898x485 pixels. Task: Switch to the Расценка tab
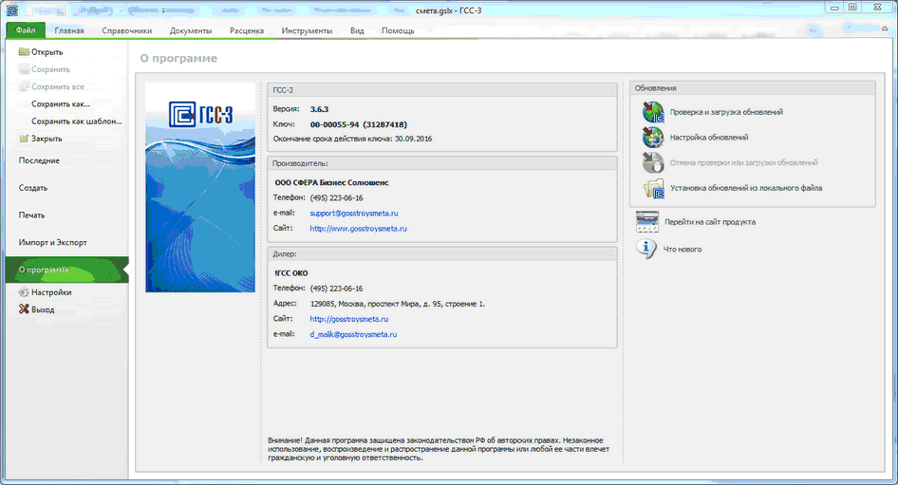pos(247,31)
